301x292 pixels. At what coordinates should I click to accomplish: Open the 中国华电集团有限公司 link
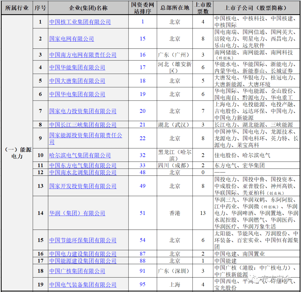77,94
